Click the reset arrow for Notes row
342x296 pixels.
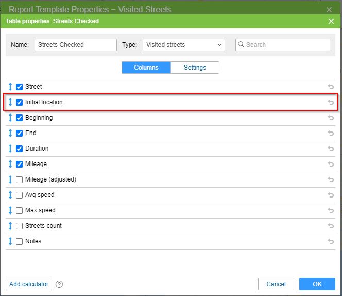(x=331, y=241)
